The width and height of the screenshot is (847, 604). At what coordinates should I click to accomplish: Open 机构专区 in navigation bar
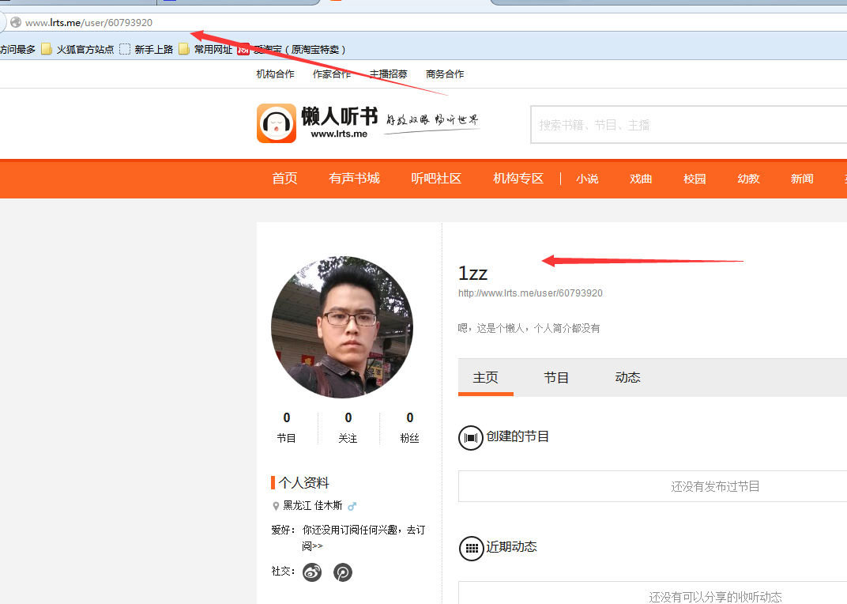pos(518,179)
